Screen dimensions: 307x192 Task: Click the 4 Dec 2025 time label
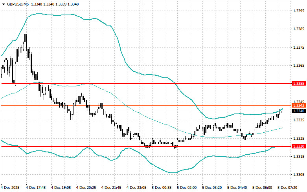click(10, 188)
